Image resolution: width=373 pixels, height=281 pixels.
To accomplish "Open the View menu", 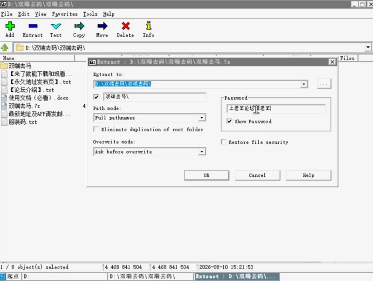I will [x=41, y=14].
